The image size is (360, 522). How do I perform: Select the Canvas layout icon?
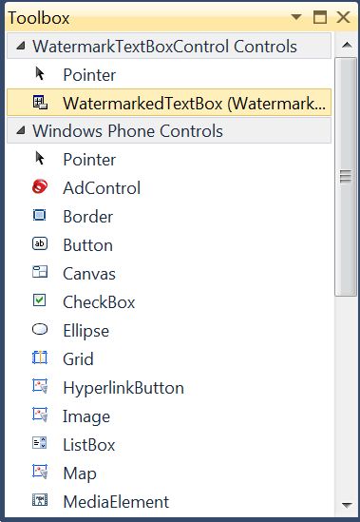(40, 272)
